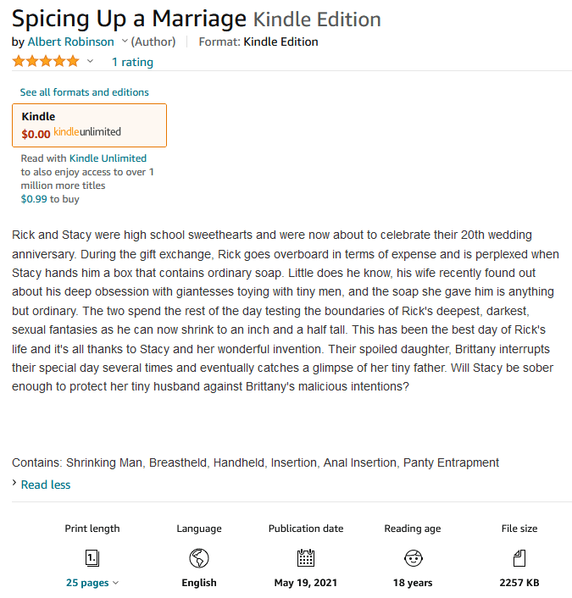The image size is (572, 598).
Task: Expand the chevron beside Albert Robinson
Action: click(x=125, y=42)
